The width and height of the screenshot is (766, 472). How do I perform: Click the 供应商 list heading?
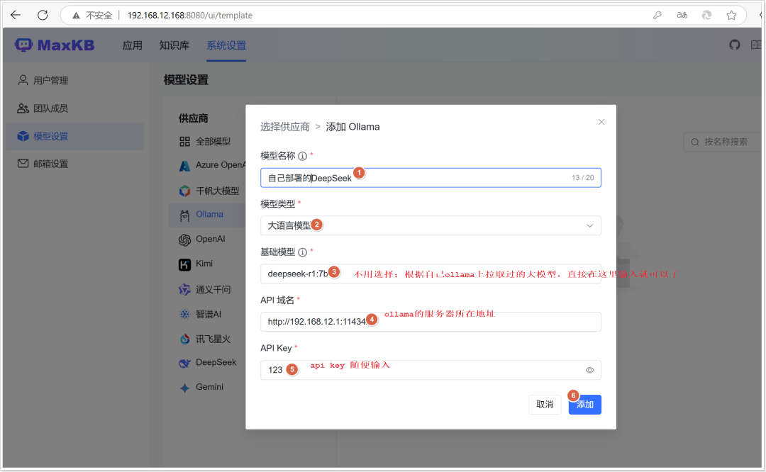(x=194, y=118)
